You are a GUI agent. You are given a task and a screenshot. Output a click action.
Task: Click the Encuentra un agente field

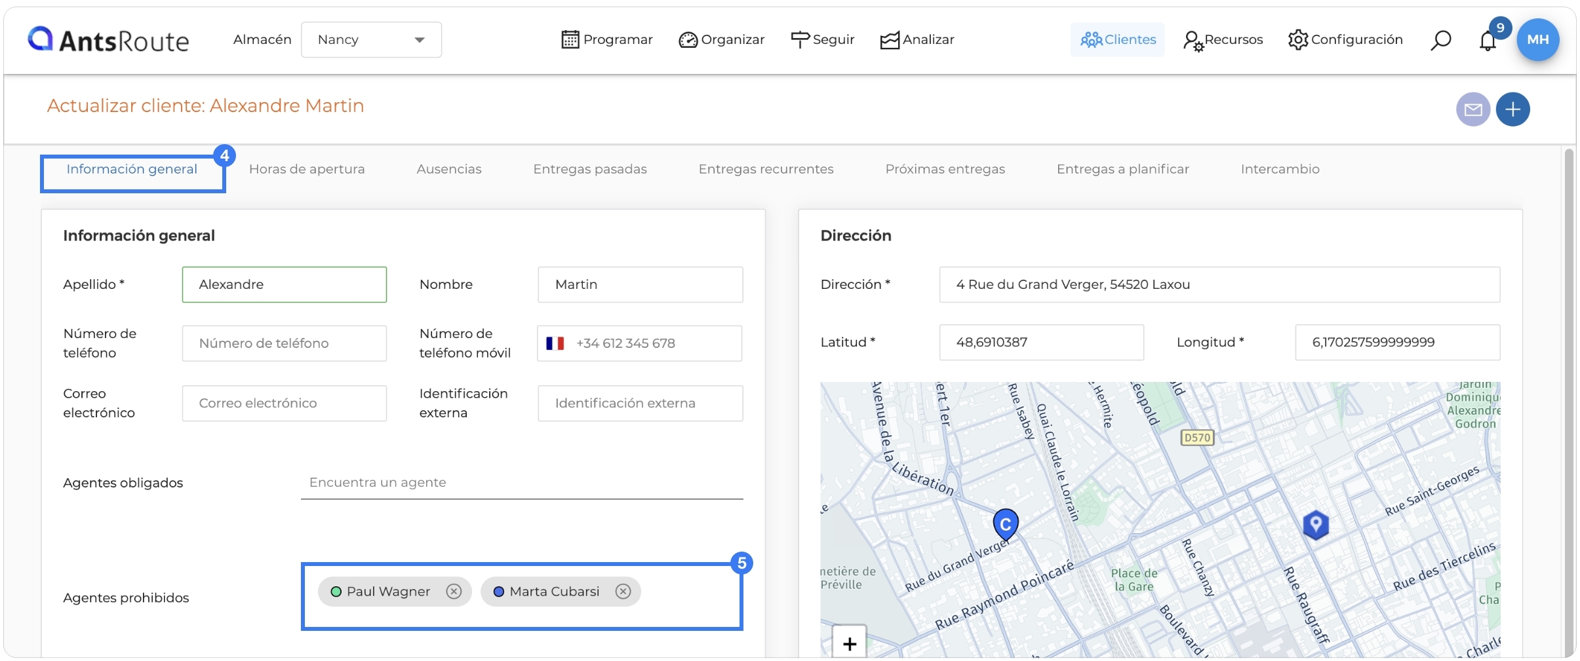pos(522,483)
